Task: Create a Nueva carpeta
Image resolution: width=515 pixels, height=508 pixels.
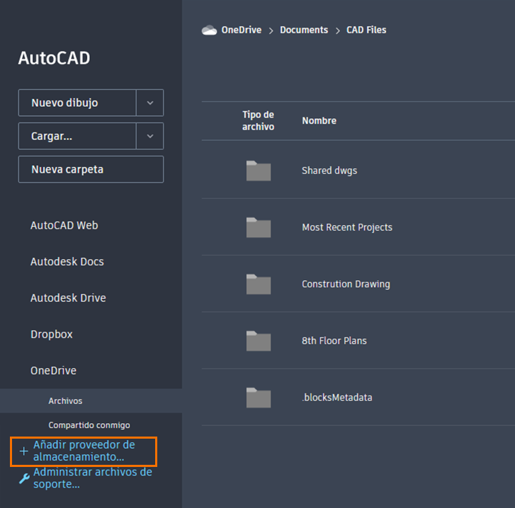Action: (91, 170)
